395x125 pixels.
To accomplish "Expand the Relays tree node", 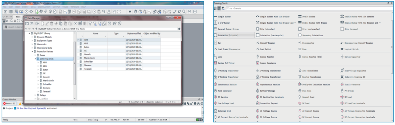I will [35, 95].
